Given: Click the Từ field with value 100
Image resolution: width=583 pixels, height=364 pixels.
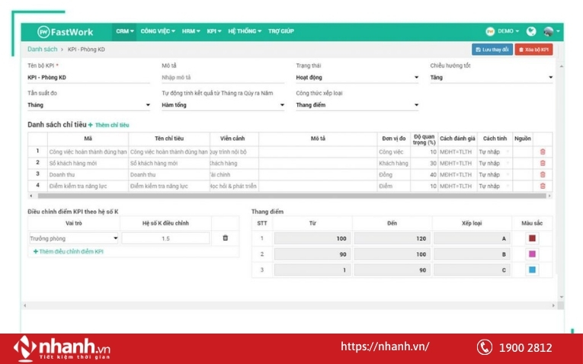Looking at the screenshot, I should click(x=312, y=238).
